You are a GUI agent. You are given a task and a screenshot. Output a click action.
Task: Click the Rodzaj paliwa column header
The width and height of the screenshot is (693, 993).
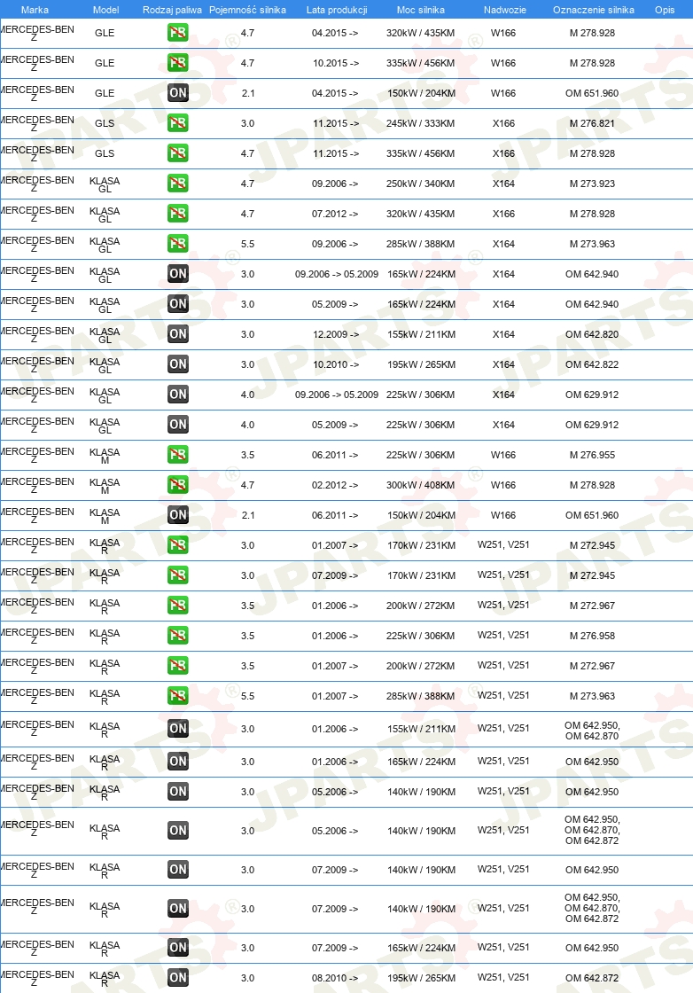point(172,10)
